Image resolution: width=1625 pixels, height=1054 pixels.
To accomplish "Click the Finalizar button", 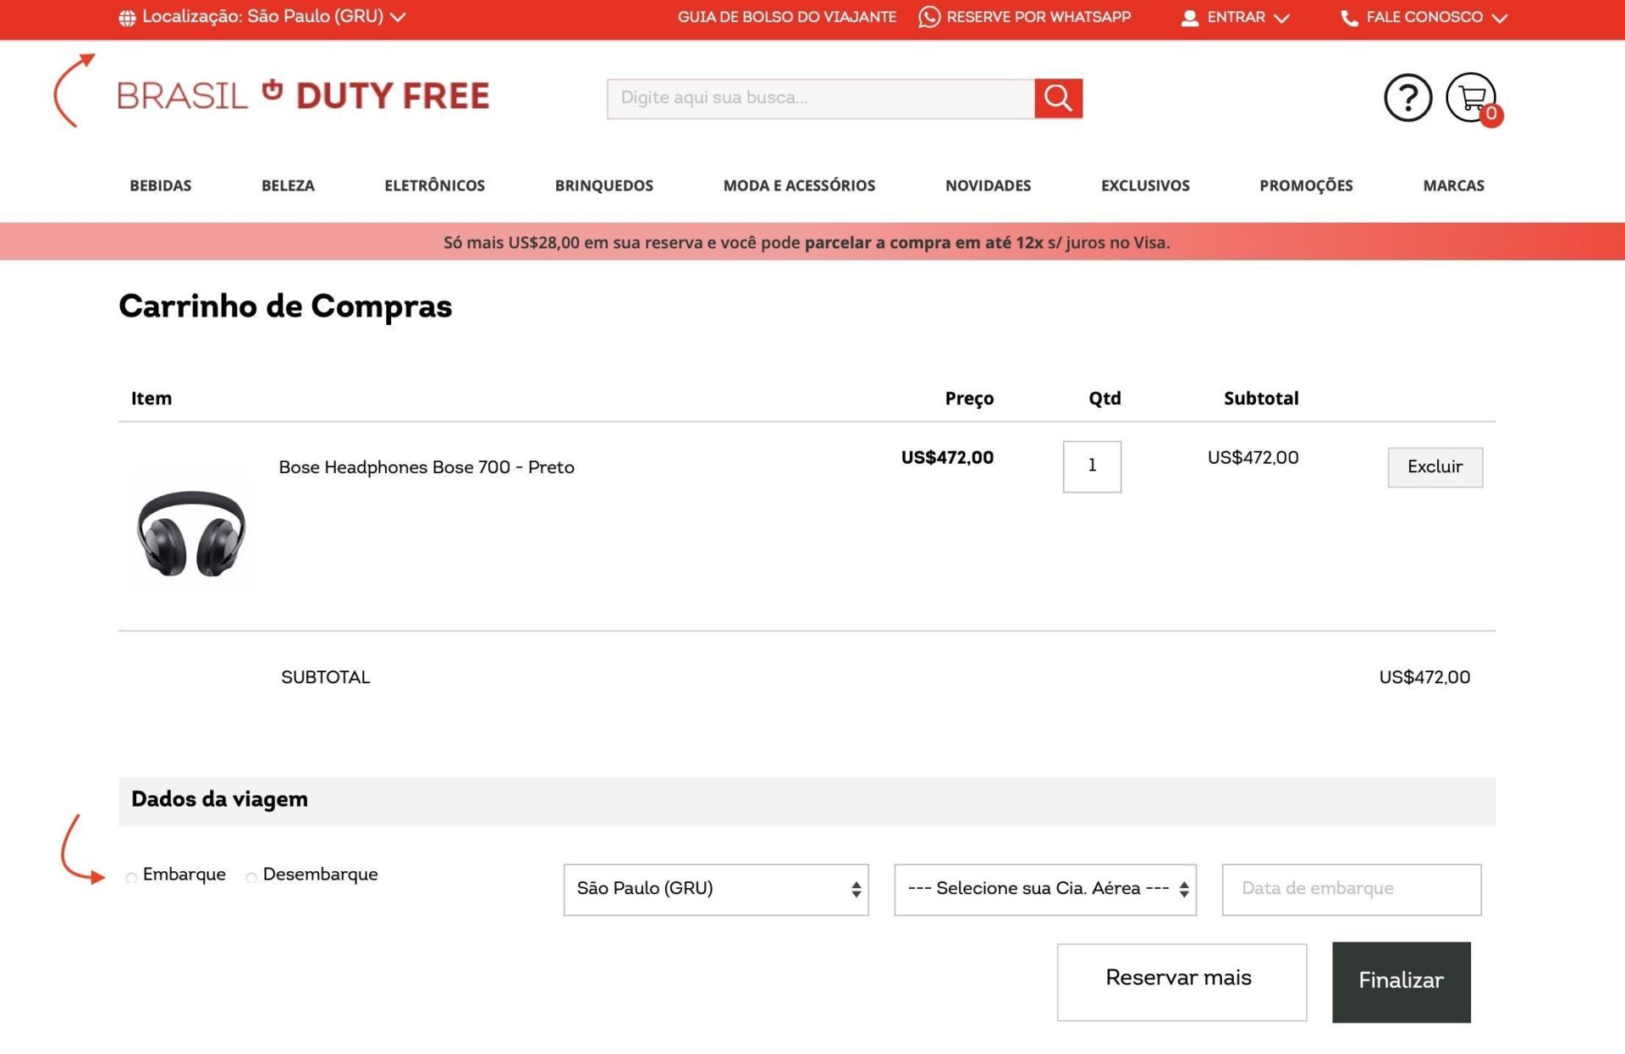I will [x=1401, y=981].
